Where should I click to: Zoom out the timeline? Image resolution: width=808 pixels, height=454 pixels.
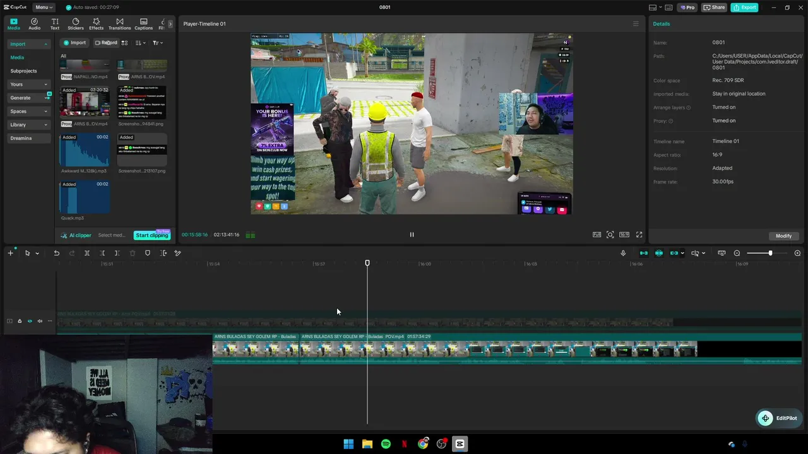737,253
